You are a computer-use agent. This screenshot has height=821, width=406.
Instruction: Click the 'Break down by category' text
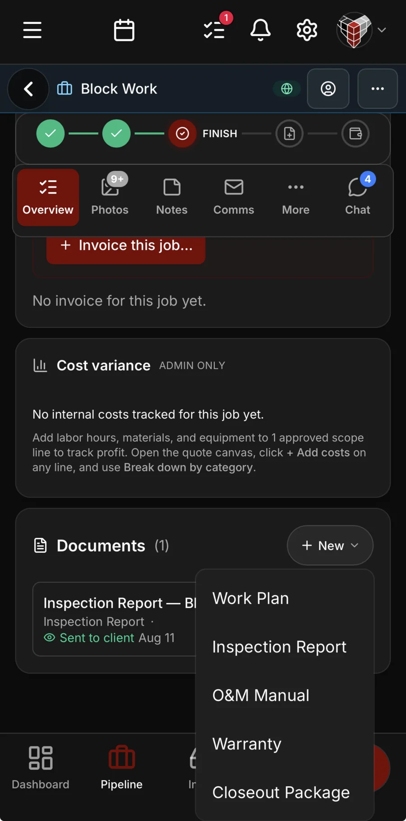[188, 467]
